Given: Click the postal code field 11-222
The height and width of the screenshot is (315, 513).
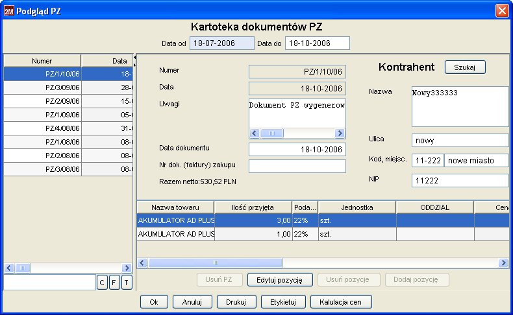Looking at the screenshot, I should point(428,161).
